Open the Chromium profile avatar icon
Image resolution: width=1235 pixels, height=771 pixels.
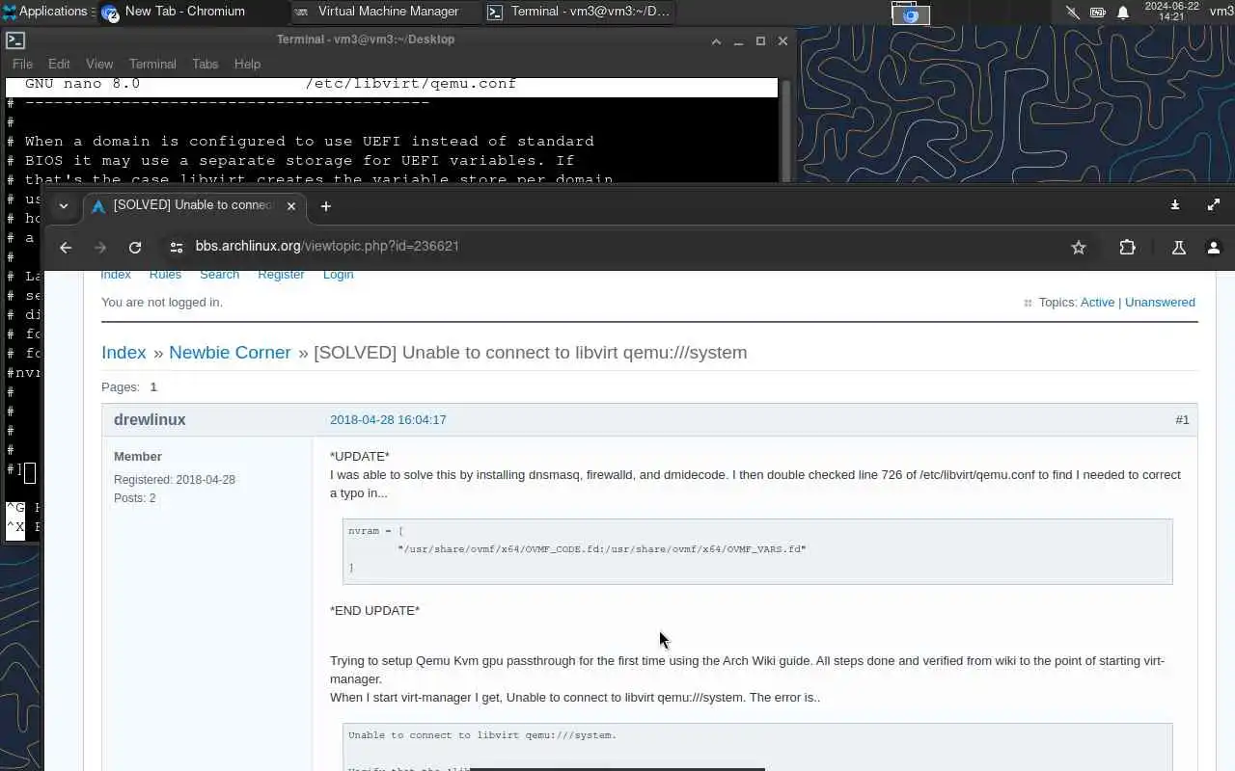[x=1214, y=248]
